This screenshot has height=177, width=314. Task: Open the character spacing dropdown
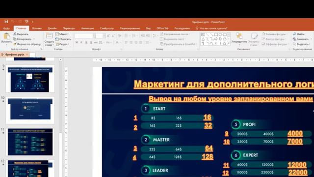point(101,42)
